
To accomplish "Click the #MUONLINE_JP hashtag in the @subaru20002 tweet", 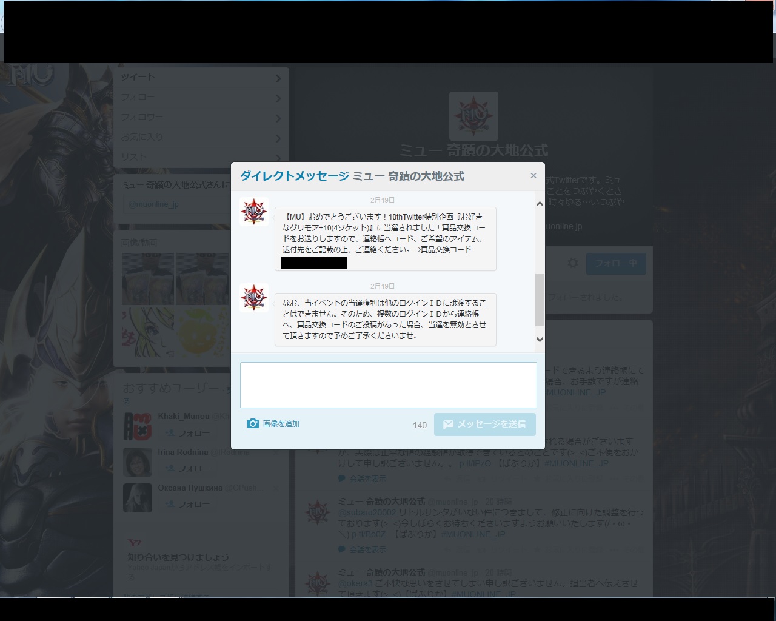I will click(473, 534).
